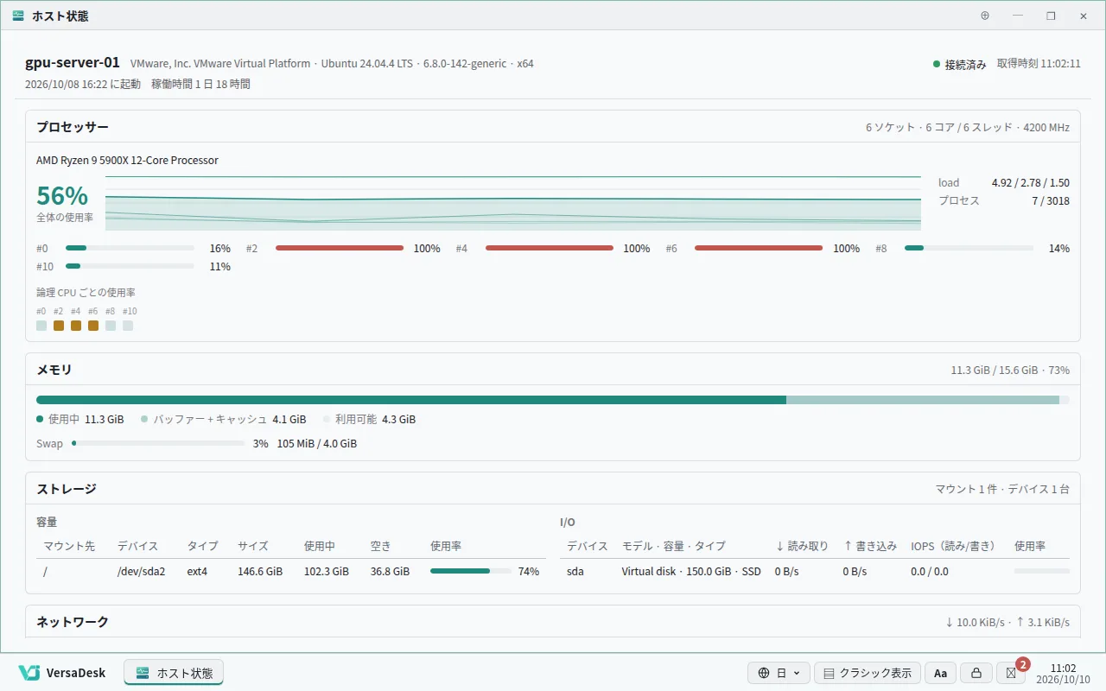
Task: Click the #4 square under 論理 CPU ごとの使用率
Action: click(76, 326)
